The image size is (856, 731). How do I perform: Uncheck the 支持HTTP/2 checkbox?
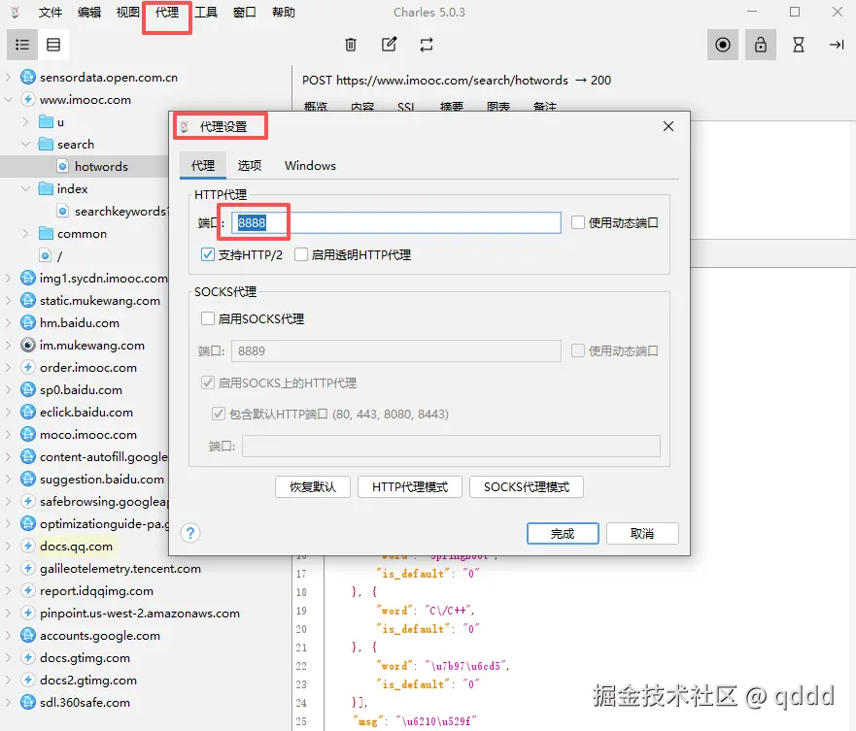coord(208,254)
